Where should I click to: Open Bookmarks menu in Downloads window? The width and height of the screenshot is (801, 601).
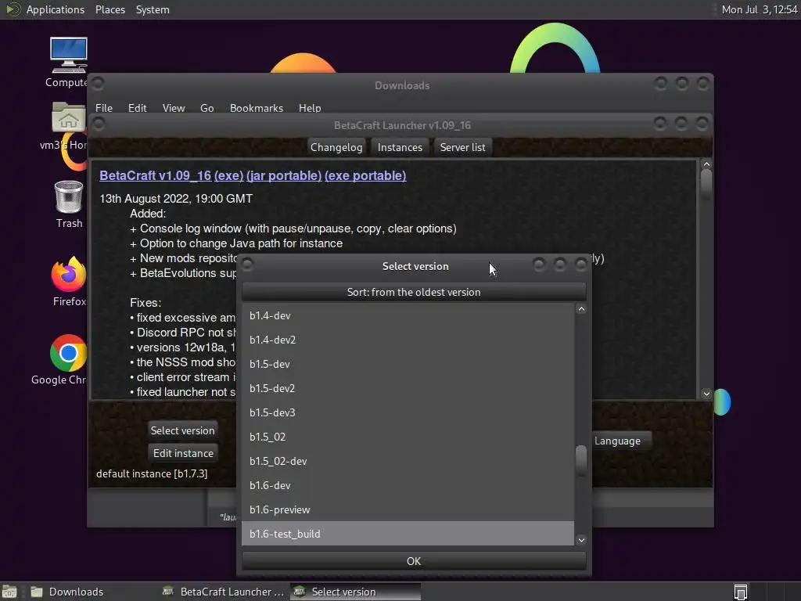tap(257, 108)
